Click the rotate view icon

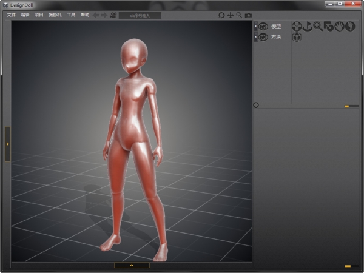pos(221,15)
